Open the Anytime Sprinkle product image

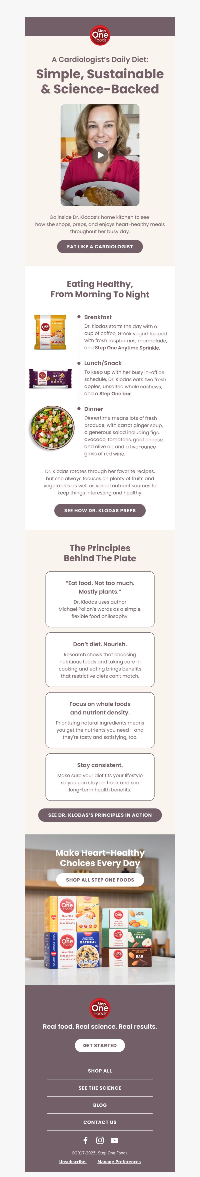click(x=50, y=332)
